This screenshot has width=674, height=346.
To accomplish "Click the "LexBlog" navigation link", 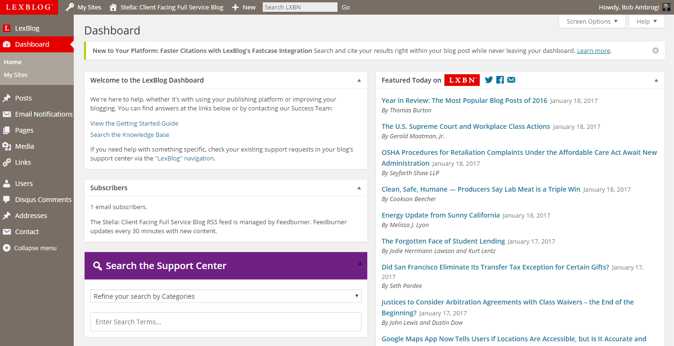I will [x=185, y=158].
